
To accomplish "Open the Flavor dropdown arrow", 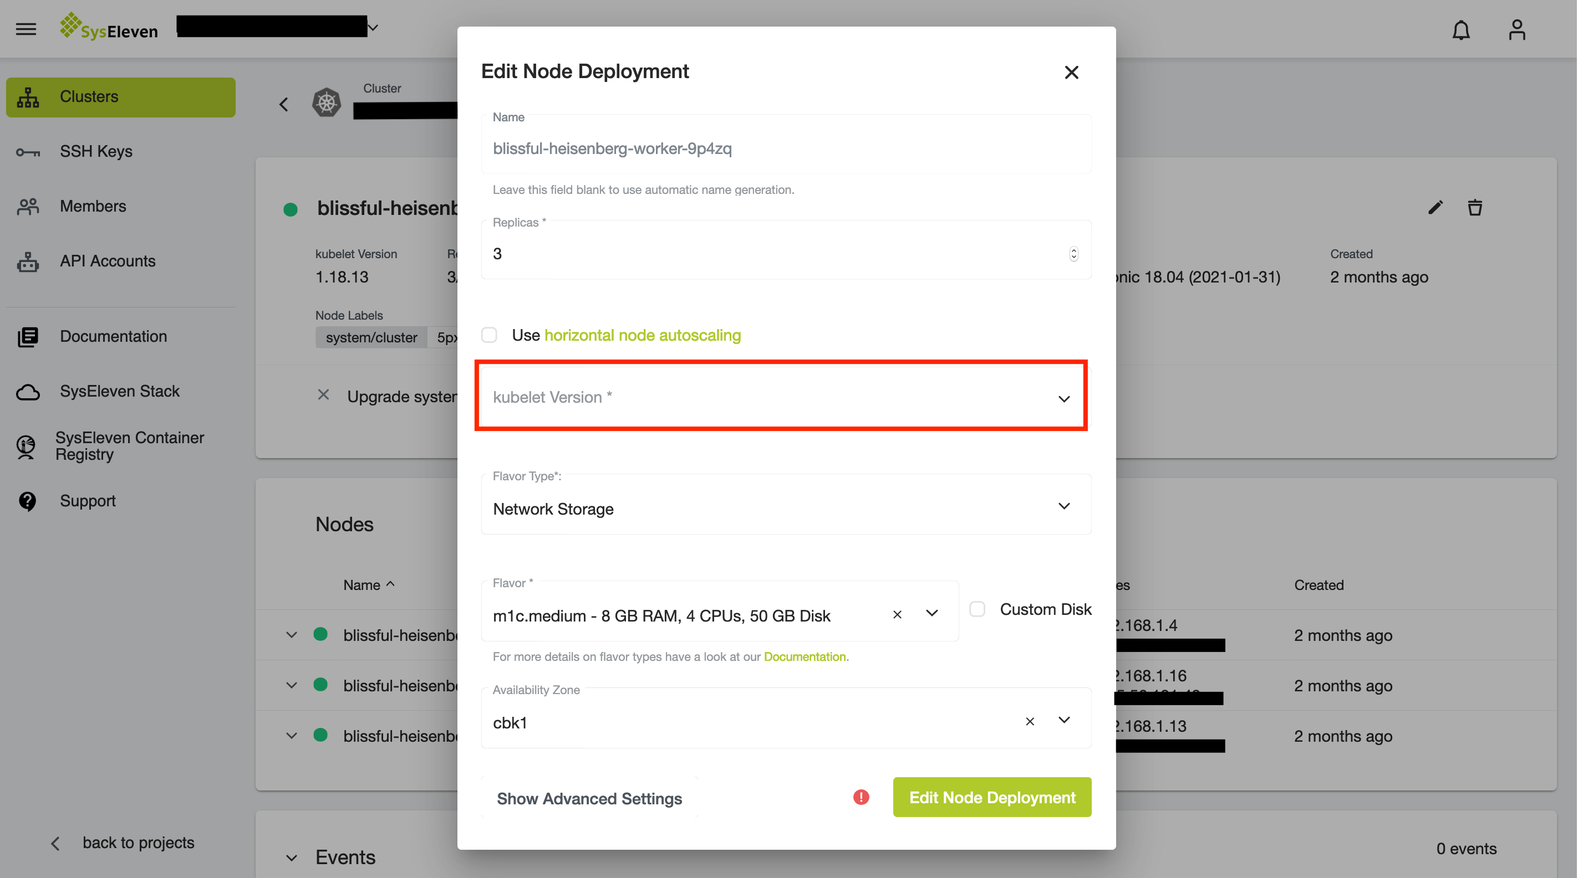I will tap(931, 613).
